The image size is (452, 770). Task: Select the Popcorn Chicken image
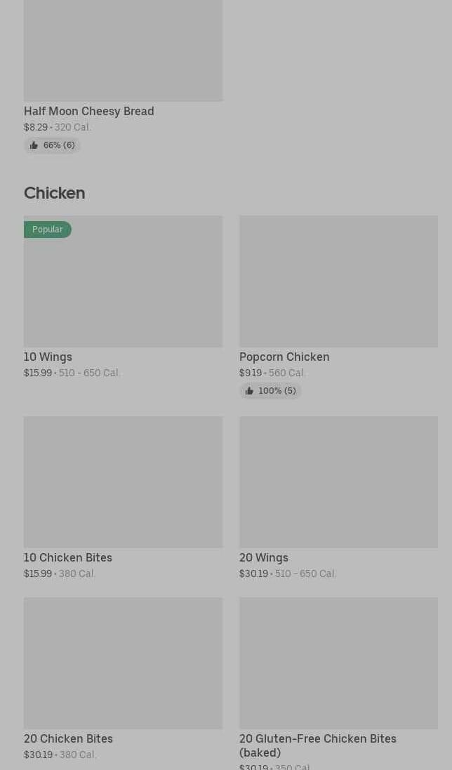(338, 281)
